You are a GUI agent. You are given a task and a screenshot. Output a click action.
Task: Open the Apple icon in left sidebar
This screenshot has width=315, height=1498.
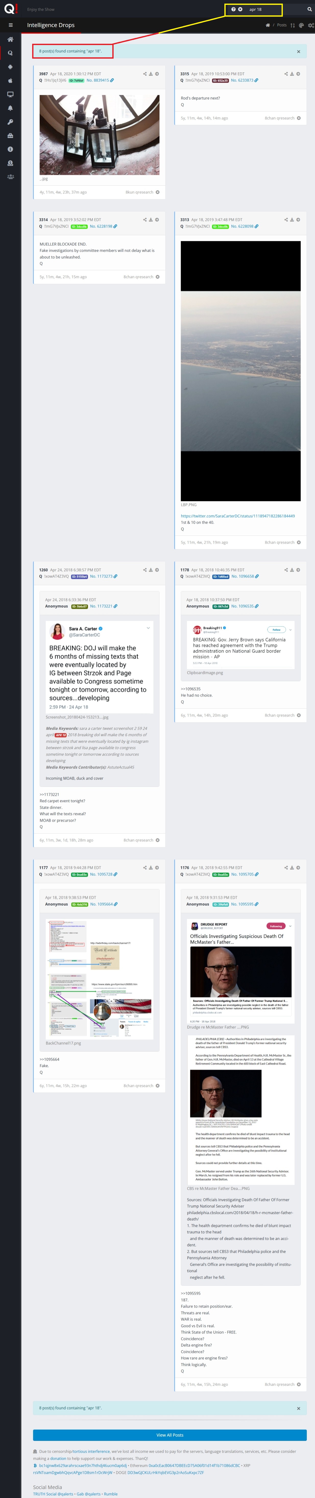(10, 81)
